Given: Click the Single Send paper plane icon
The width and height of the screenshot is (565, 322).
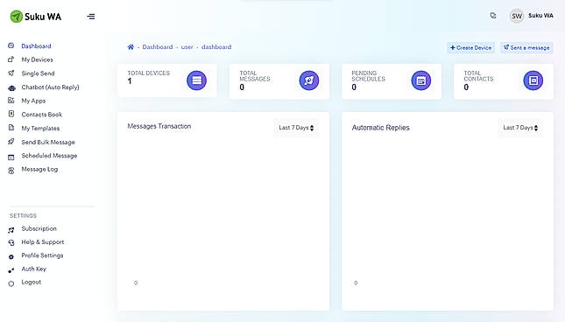Looking at the screenshot, I should click(11, 73).
